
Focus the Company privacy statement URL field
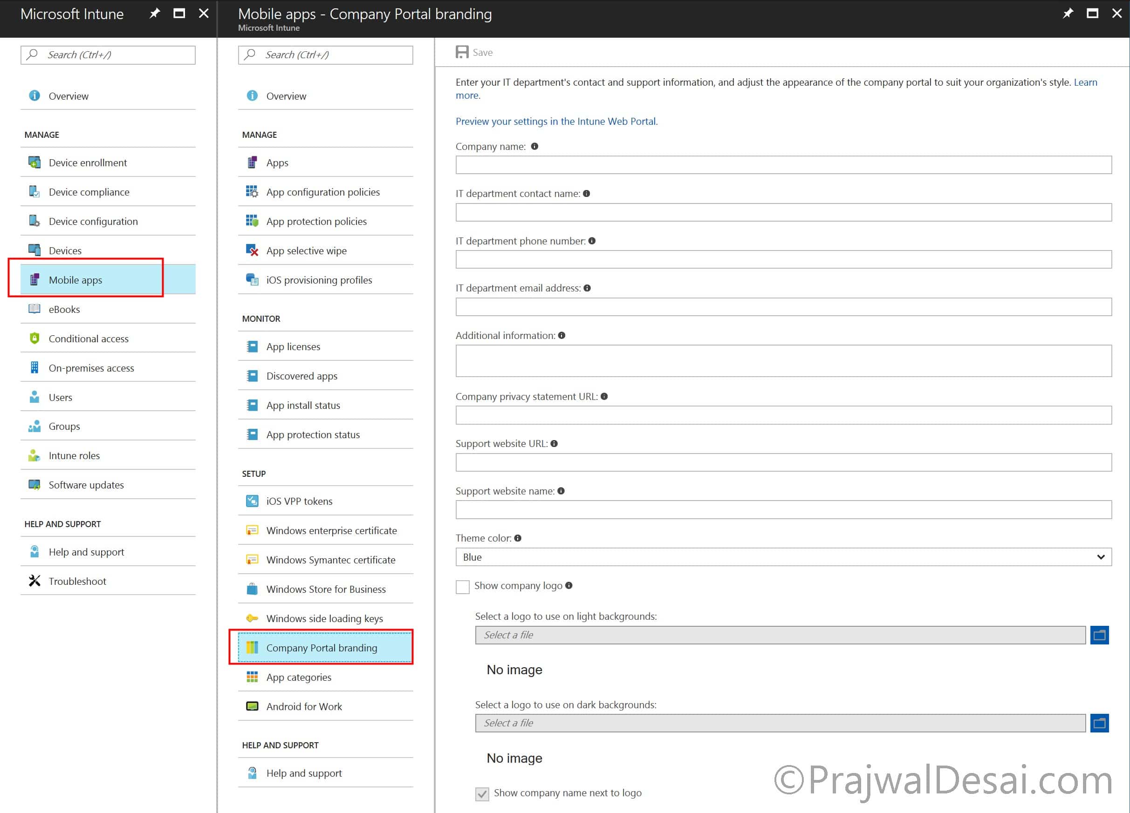click(x=783, y=415)
